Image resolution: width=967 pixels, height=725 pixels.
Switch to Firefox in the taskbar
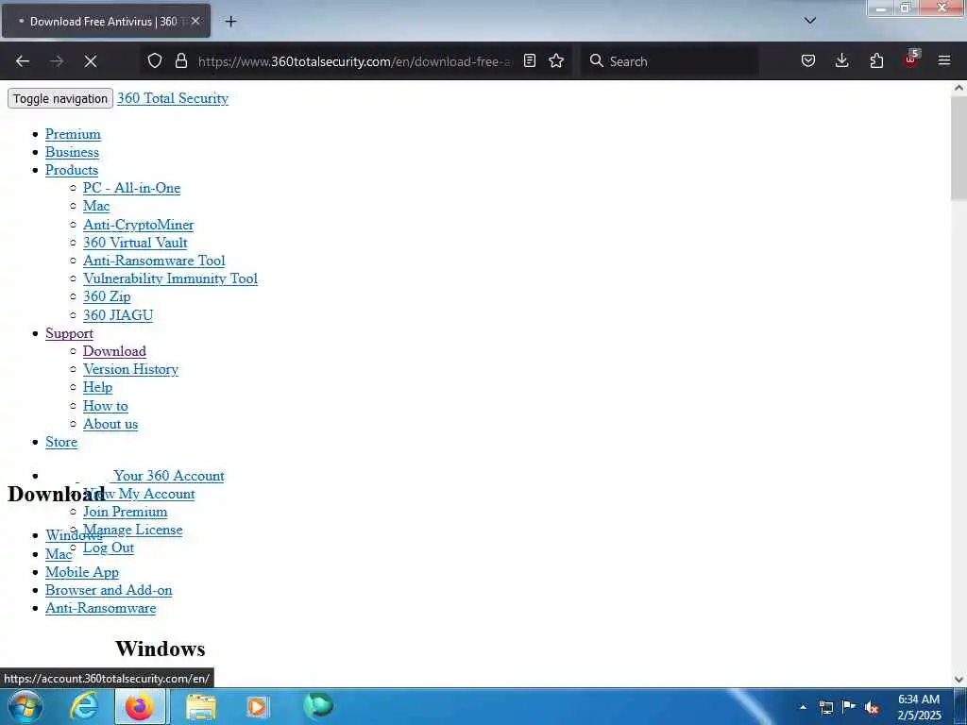140,706
